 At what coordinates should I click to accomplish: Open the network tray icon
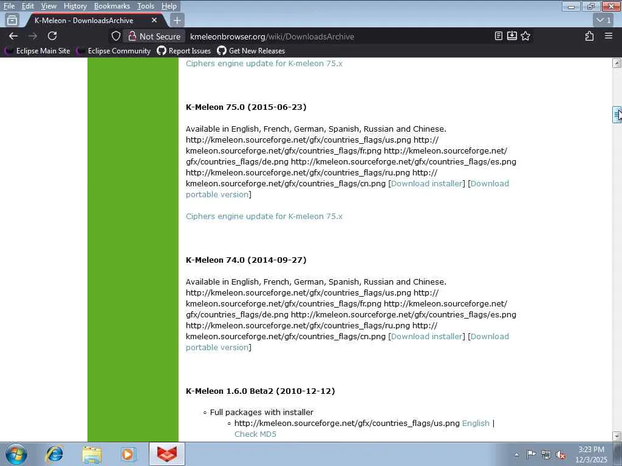click(x=546, y=454)
